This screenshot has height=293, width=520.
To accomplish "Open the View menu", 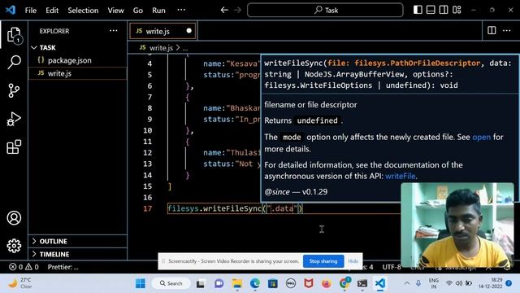I will click(115, 11).
